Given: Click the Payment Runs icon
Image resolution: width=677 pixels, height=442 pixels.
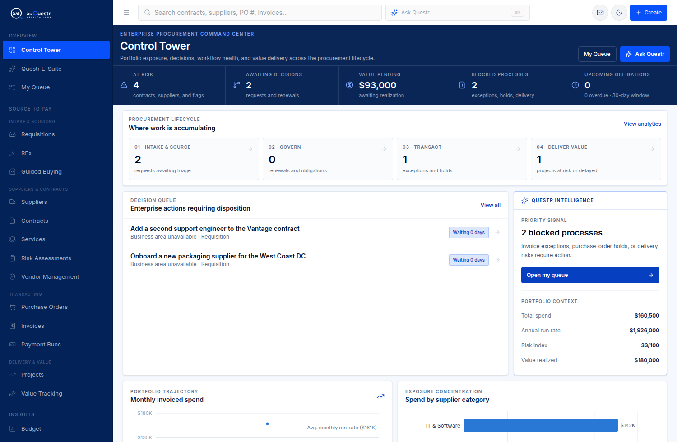Looking at the screenshot, I should click(13, 345).
